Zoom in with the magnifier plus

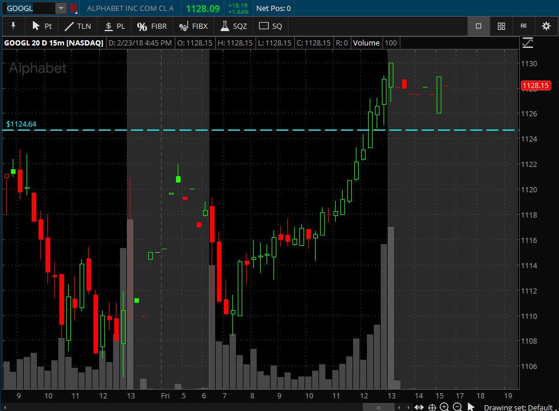[x=445, y=407]
